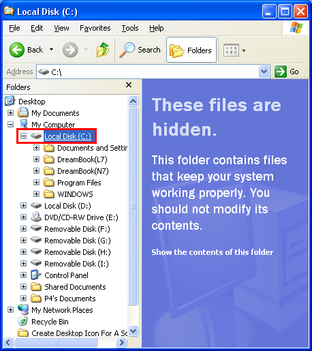Expand the Local Disk (D:) node
This screenshot has width=312, height=351.
tap(23, 206)
